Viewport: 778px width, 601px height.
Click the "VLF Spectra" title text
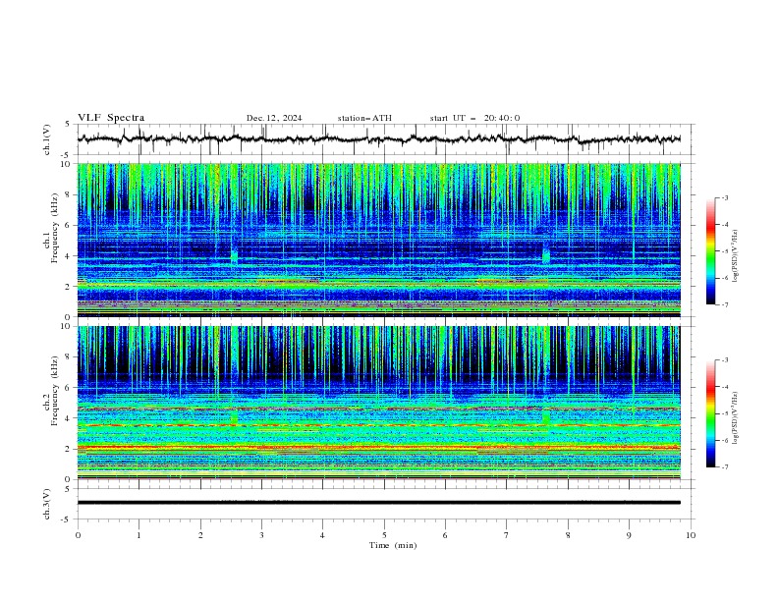(x=111, y=118)
